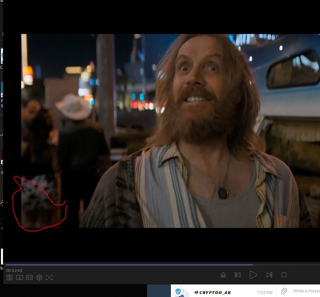This screenshot has height=297, width=320.
Task: Click inside the red circled video area
Action: pyautogui.click(x=38, y=202)
